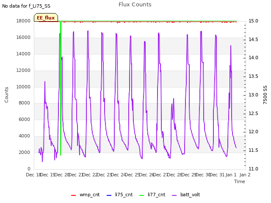
Task: Click the purple batt_volt legend swatch
Action: 174,195
